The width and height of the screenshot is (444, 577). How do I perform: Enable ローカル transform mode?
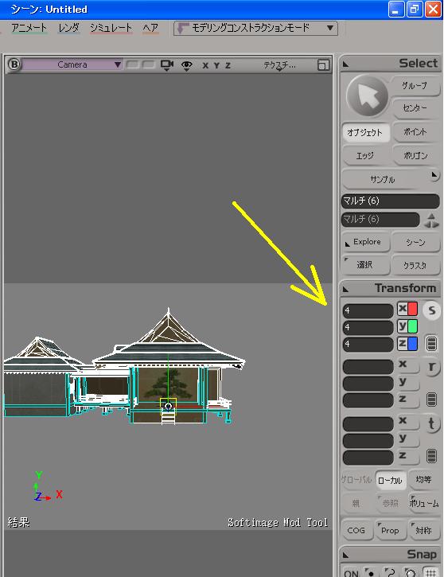(x=391, y=480)
